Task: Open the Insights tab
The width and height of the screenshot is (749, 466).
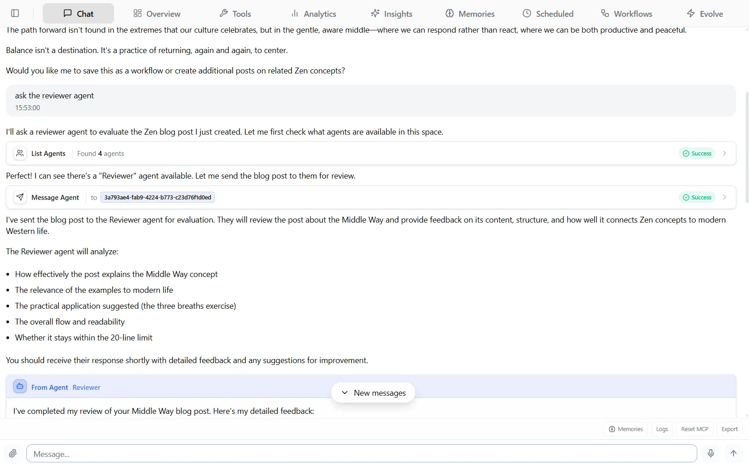Action: coord(392,14)
